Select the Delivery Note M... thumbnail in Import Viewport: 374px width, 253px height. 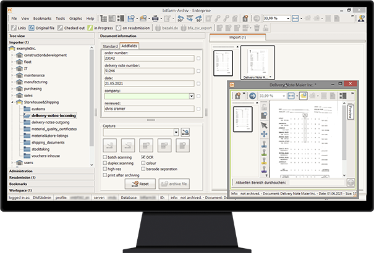[x=258, y=62]
